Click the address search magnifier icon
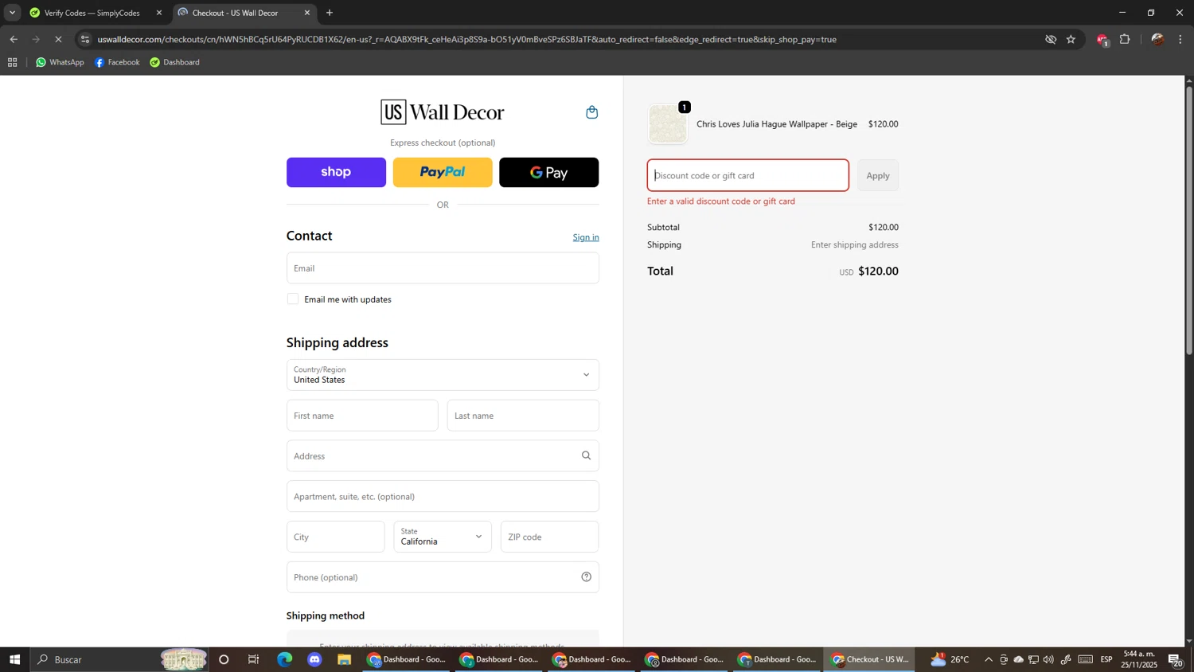 coord(586,455)
